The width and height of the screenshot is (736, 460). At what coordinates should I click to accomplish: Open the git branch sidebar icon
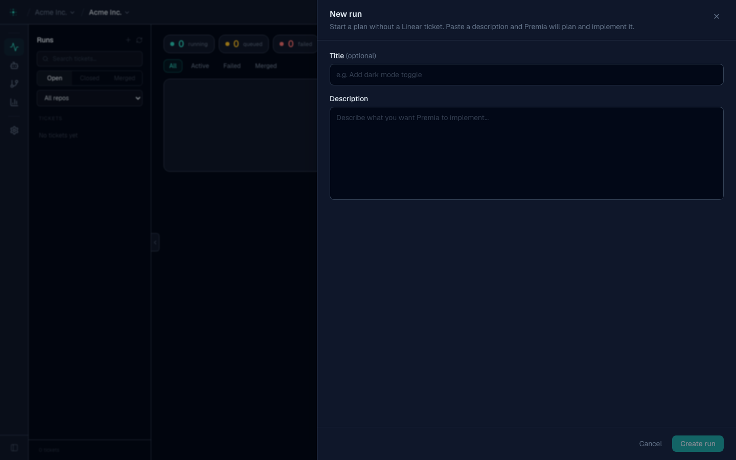pyautogui.click(x=14, y=84)
